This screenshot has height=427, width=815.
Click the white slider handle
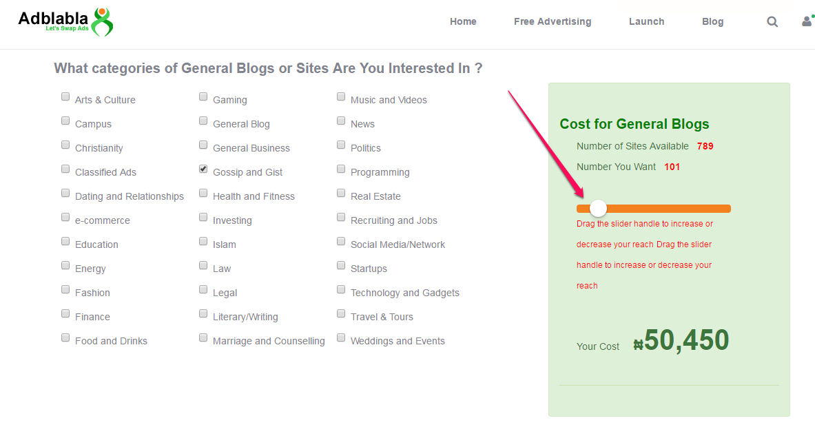pos(598,208)
